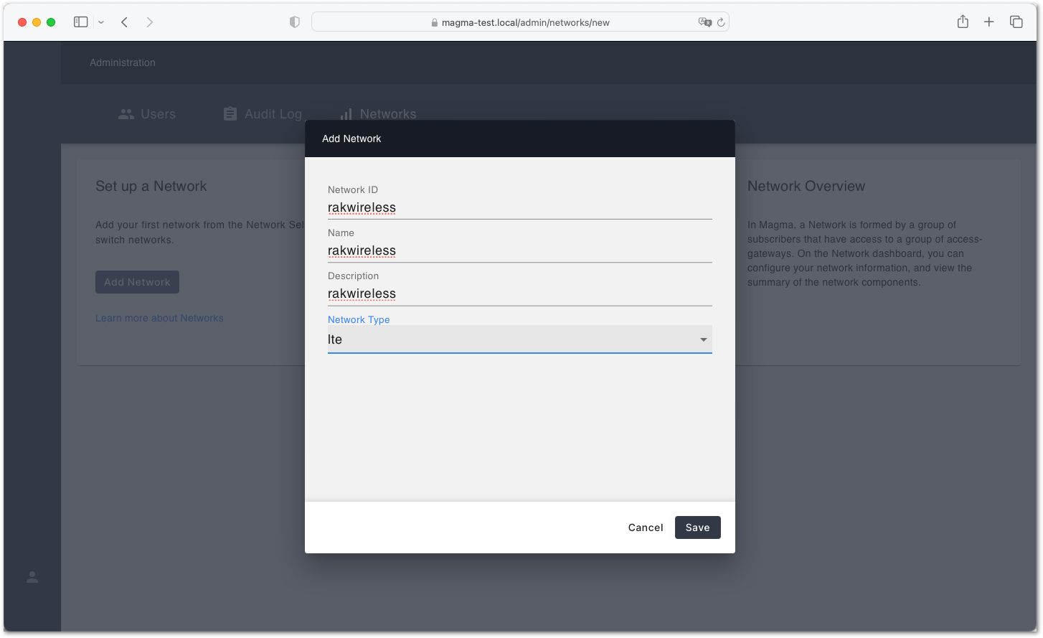Click the background Add Network button
1043x638 pixels.
click(x=137, y=282)
